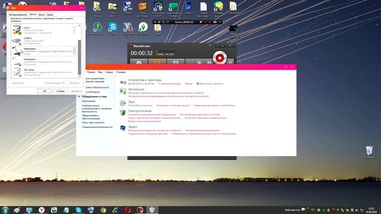
Task: Select the S/PDIF 1 recording device
Action: pyautogui.click(x=43, y=40)
